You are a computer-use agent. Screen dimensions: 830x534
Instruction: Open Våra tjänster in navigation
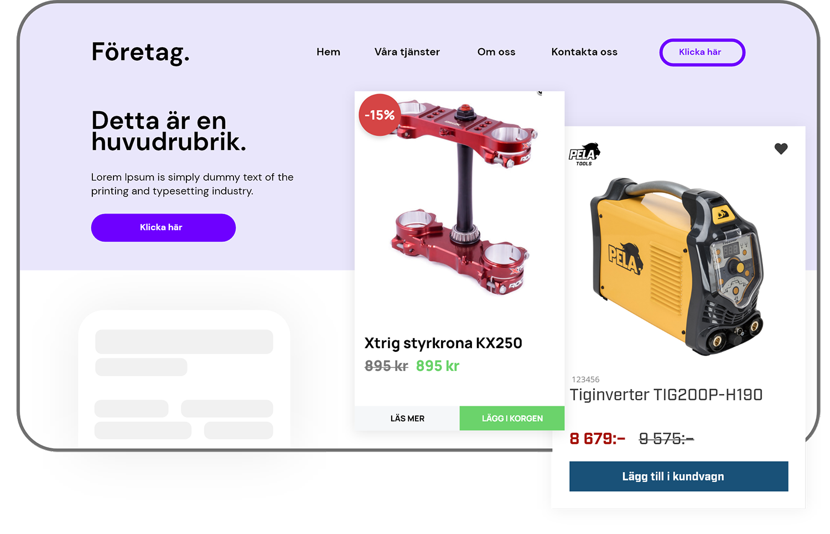point(407,52)
